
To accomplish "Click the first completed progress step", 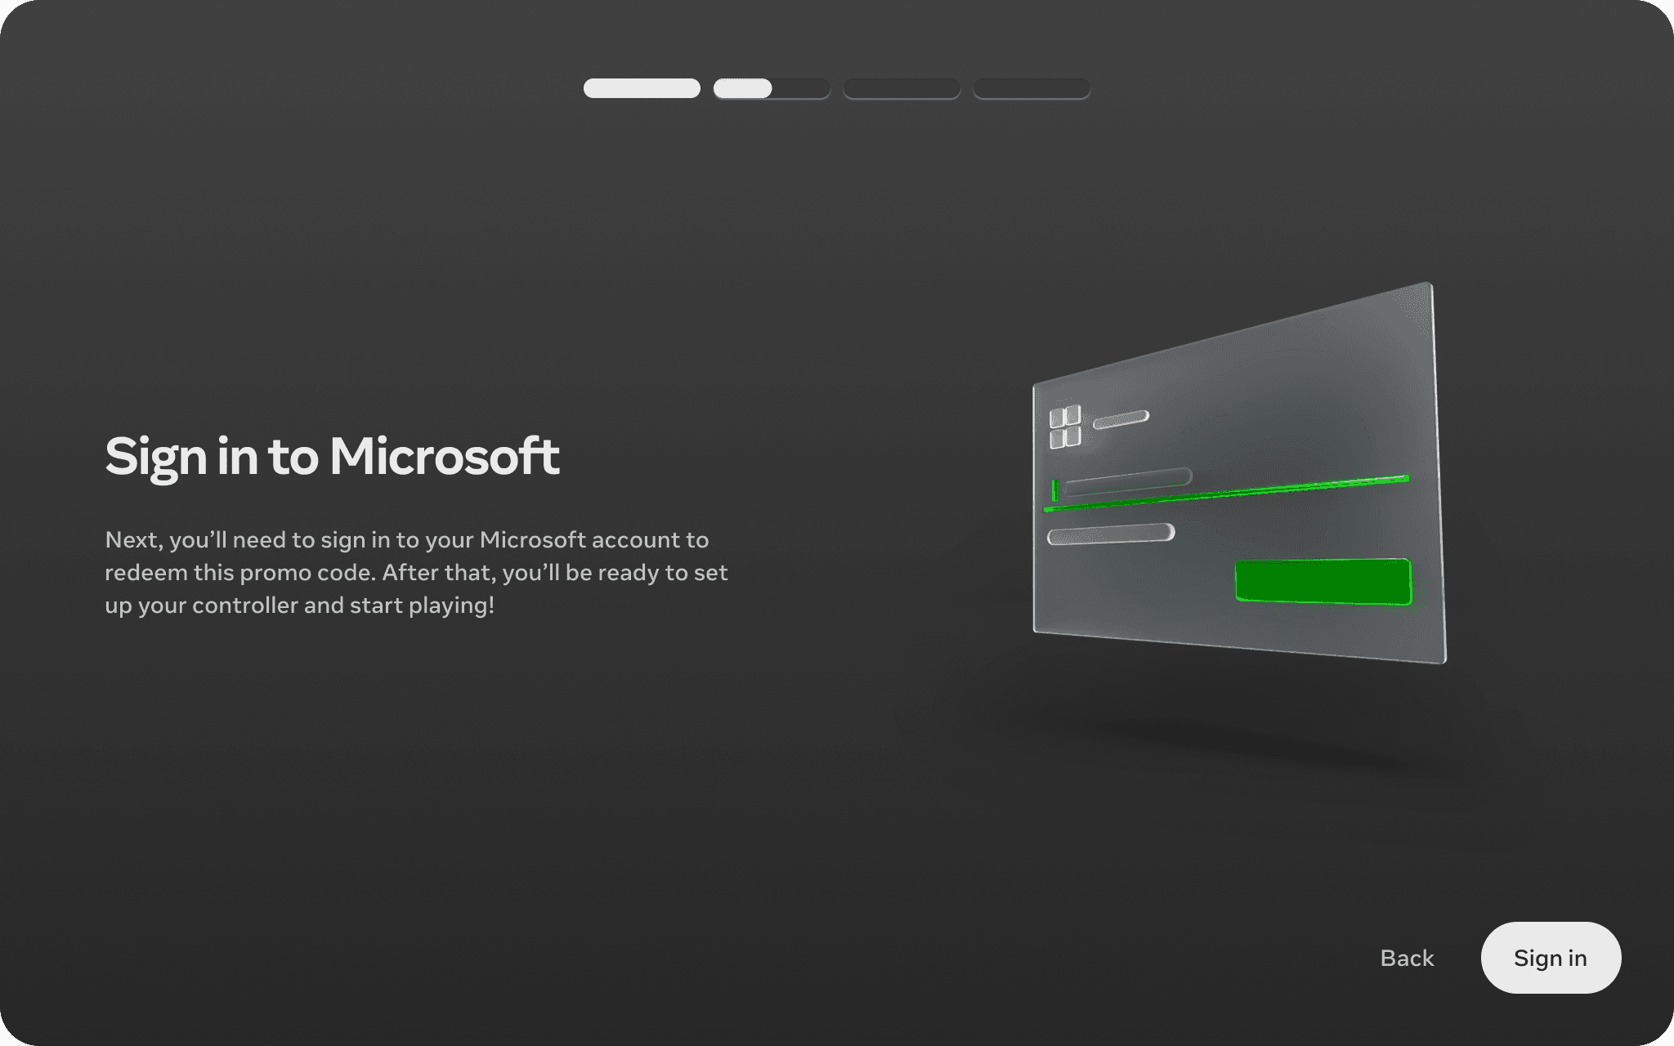I will tap(642, 88).
